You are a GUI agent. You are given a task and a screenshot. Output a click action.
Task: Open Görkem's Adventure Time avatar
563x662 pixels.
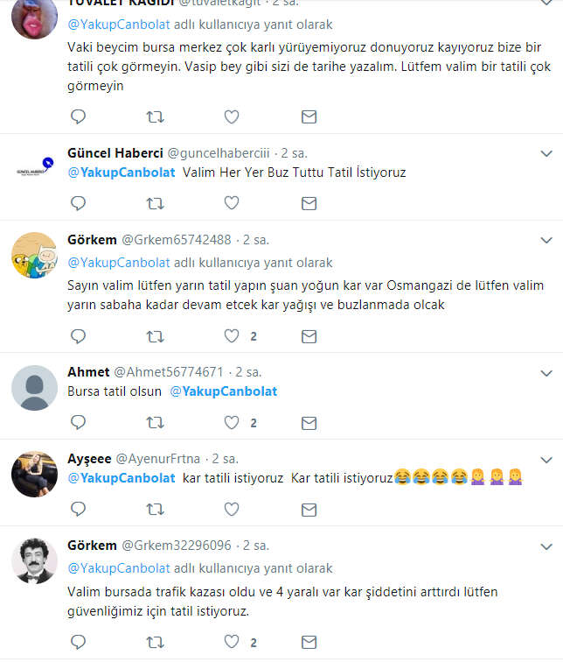34,257
